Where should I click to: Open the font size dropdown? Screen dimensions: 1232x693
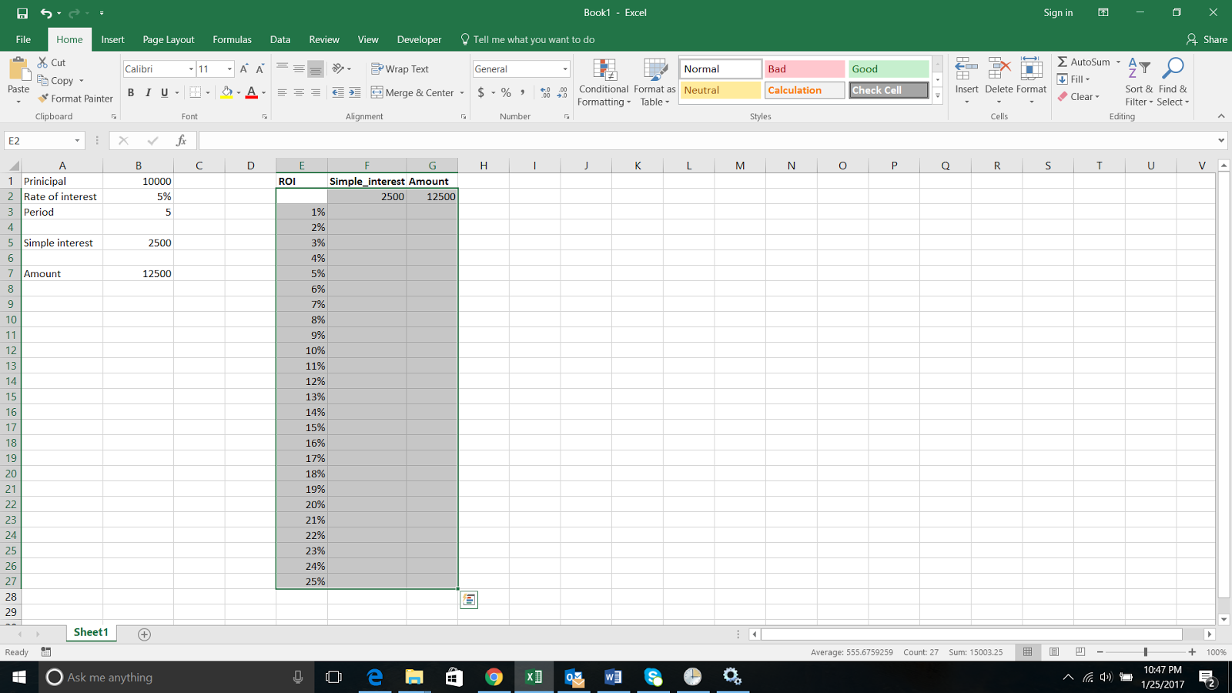[x=229, y=69]
